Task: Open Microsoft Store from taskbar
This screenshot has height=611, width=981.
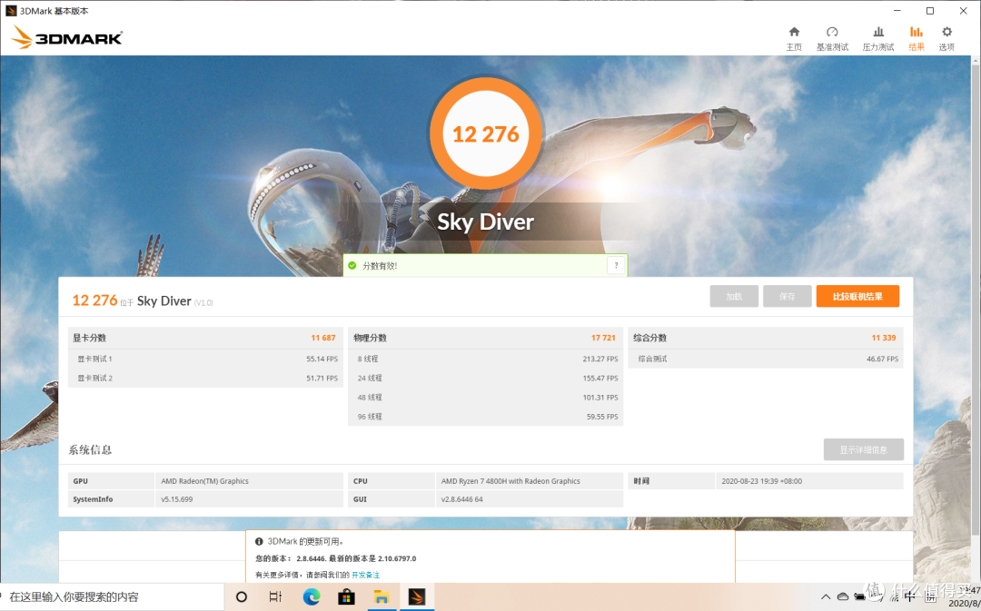Action: (346, 596)
